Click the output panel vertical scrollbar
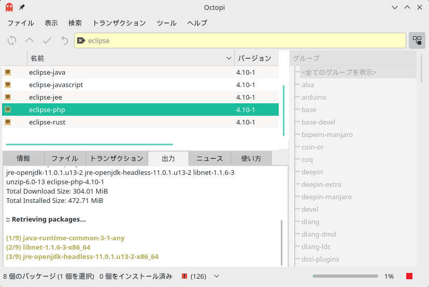 tap(281, 242)
